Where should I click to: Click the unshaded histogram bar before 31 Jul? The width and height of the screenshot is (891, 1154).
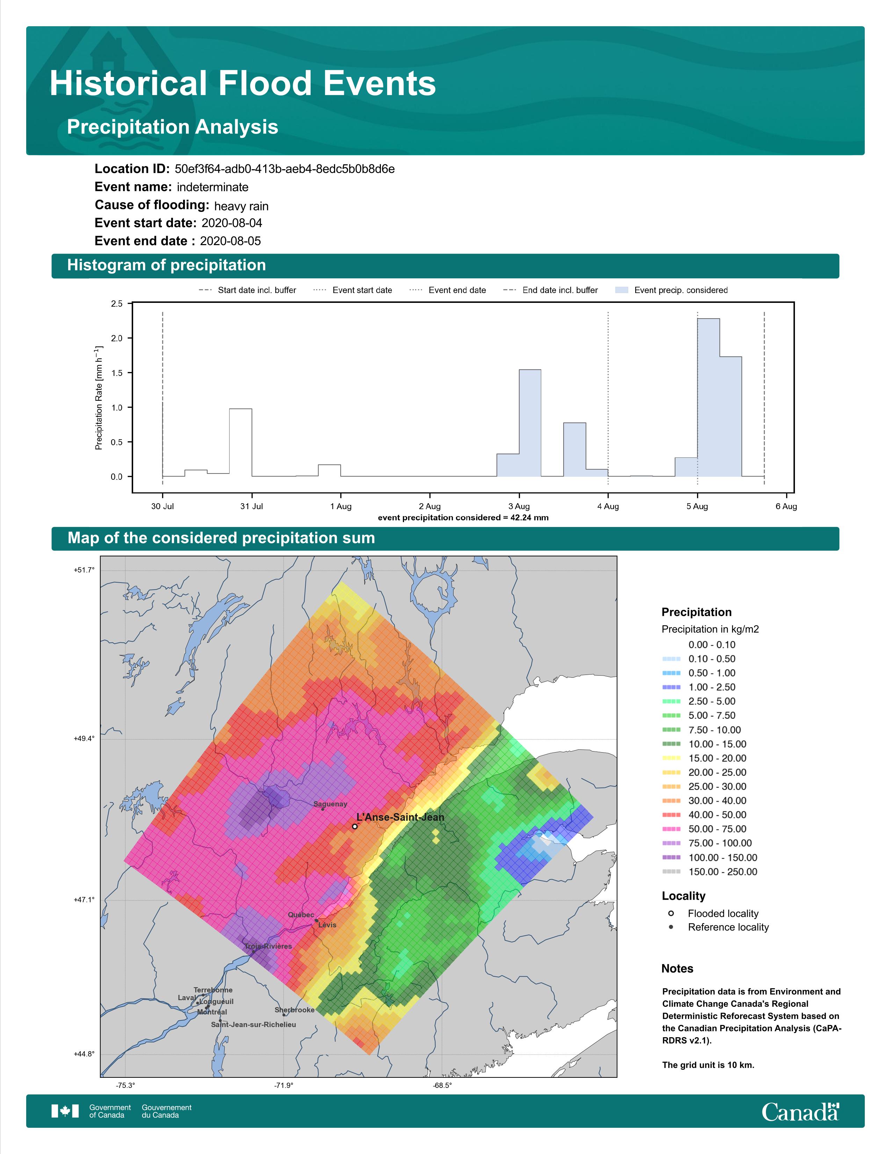tap(241, 443)
